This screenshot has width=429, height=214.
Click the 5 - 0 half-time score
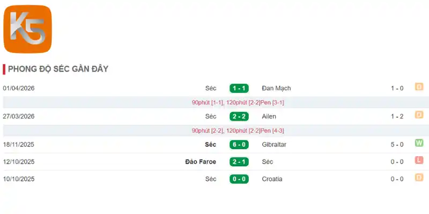coord(397,144)
